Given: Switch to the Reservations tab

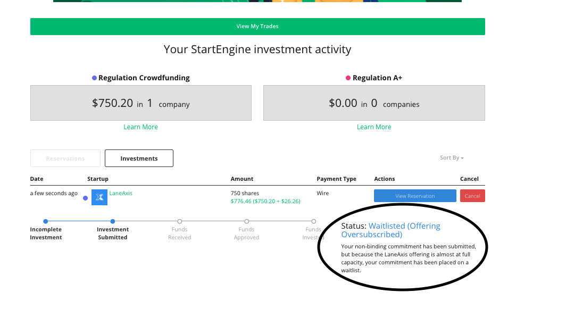Looking at the screenshot, I should [65, 158].
